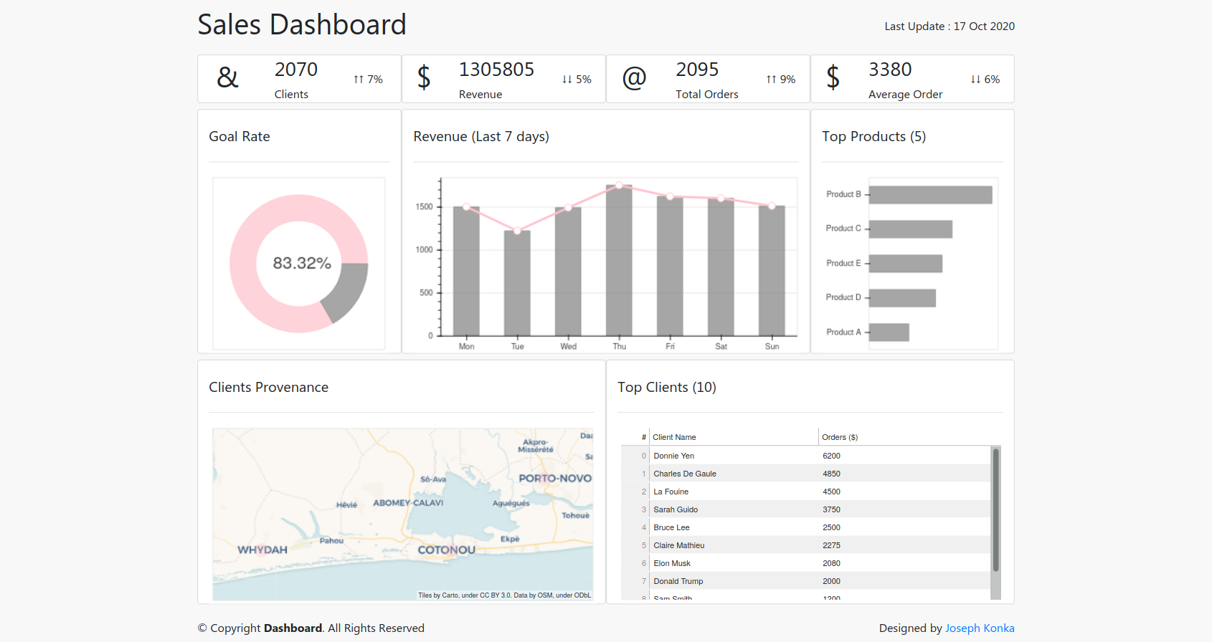
Task: Click the Goal Rate heading
Action: (240, 137)
